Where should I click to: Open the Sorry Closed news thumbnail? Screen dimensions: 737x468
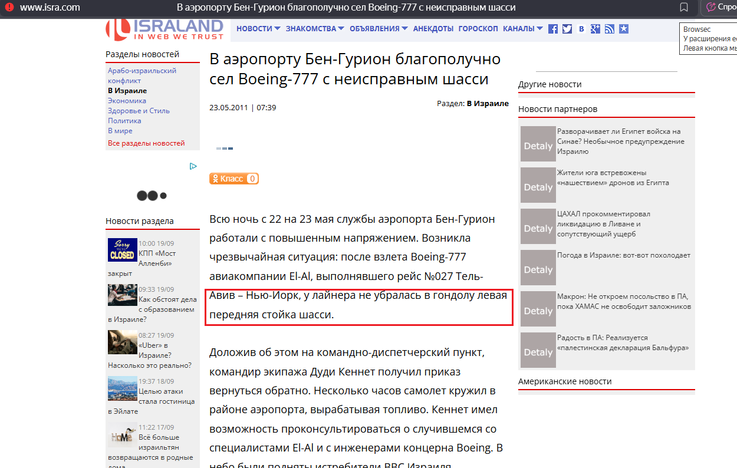pyautogui.click(x=123, y=249)
